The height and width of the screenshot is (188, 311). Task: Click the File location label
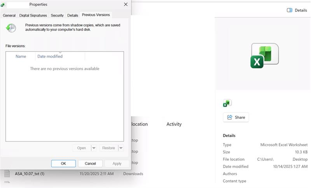tap(234, 159)
